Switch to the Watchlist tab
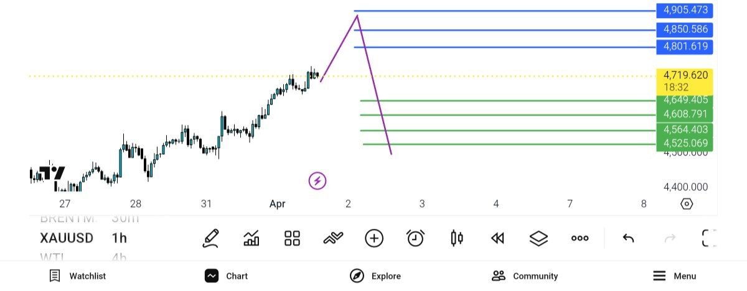Viewport: 747px width, 291px height. pos(78,276)
